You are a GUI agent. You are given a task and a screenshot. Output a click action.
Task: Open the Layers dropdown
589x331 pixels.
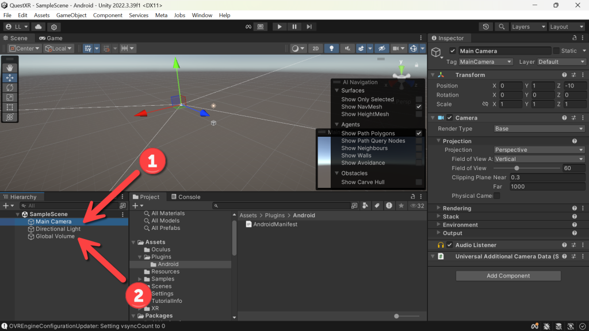(528, 26)
